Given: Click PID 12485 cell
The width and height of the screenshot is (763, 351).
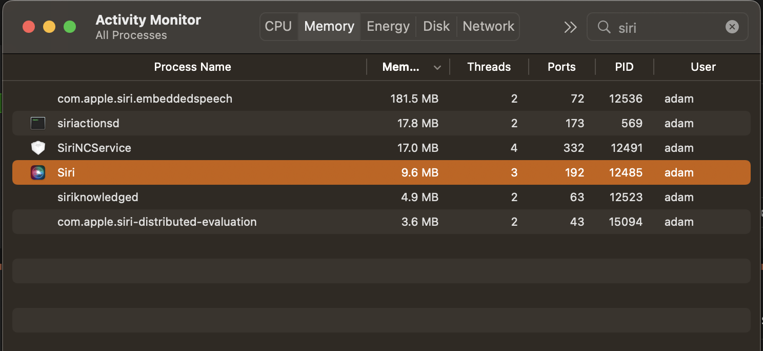Looking at the screenshot, I should tap(626, 172).
